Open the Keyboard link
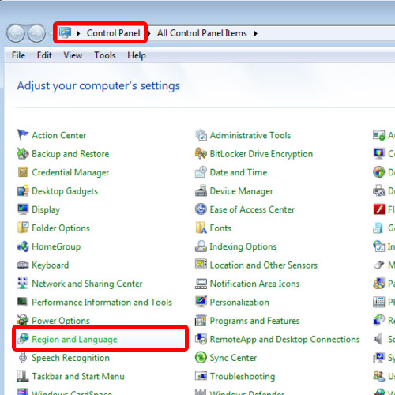The height and width of the screenshot is (395, 395). pyautogui.click(x=51, y=265)
